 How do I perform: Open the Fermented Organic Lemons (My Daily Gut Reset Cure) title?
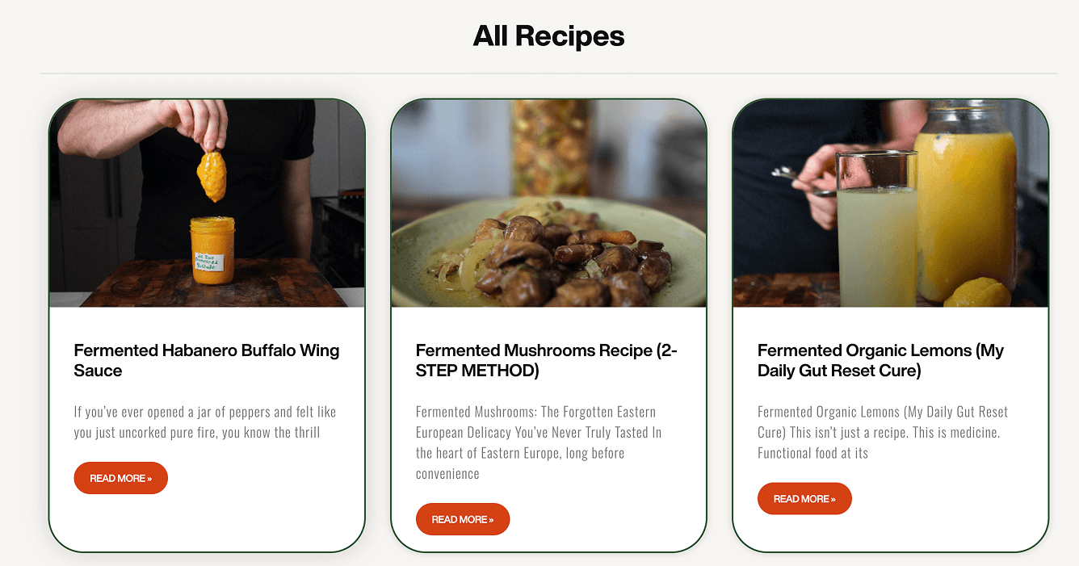(880, 360)
